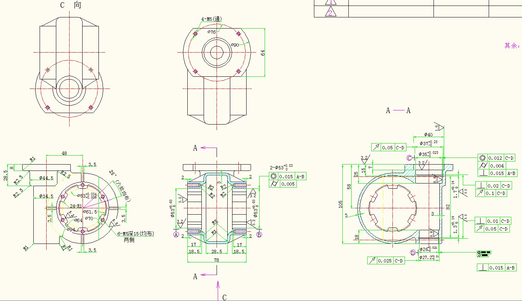Select the "4-M5(通)" hole callout

click(x=212, y=19)
